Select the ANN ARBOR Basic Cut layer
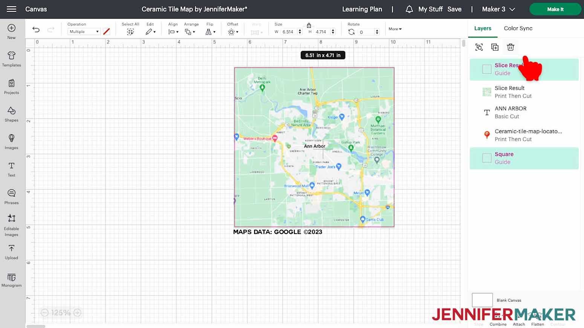Screen dimensions: 584x328 click(x=524, y=112)
